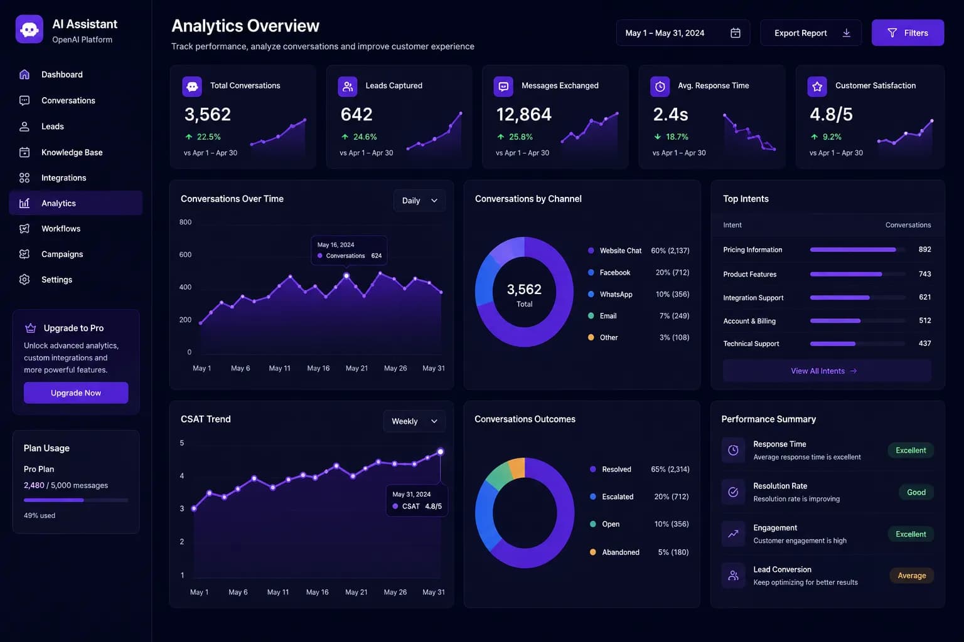The width and height of the screenshot is (964, 642).
Task: Click the crown icon beside Upgrade to Pro
Action: click(x=30, y=328)
